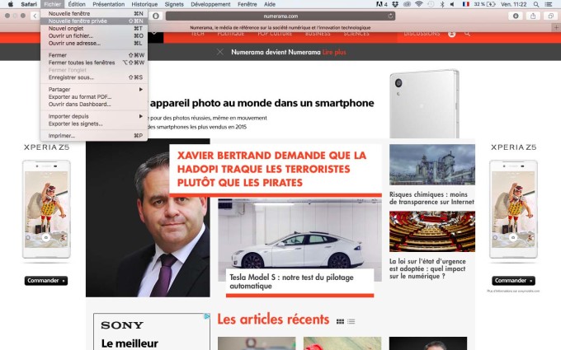Choose Nouvelle fenêtre from the menu
Screen dimensions: 561x350
point(94,13)
